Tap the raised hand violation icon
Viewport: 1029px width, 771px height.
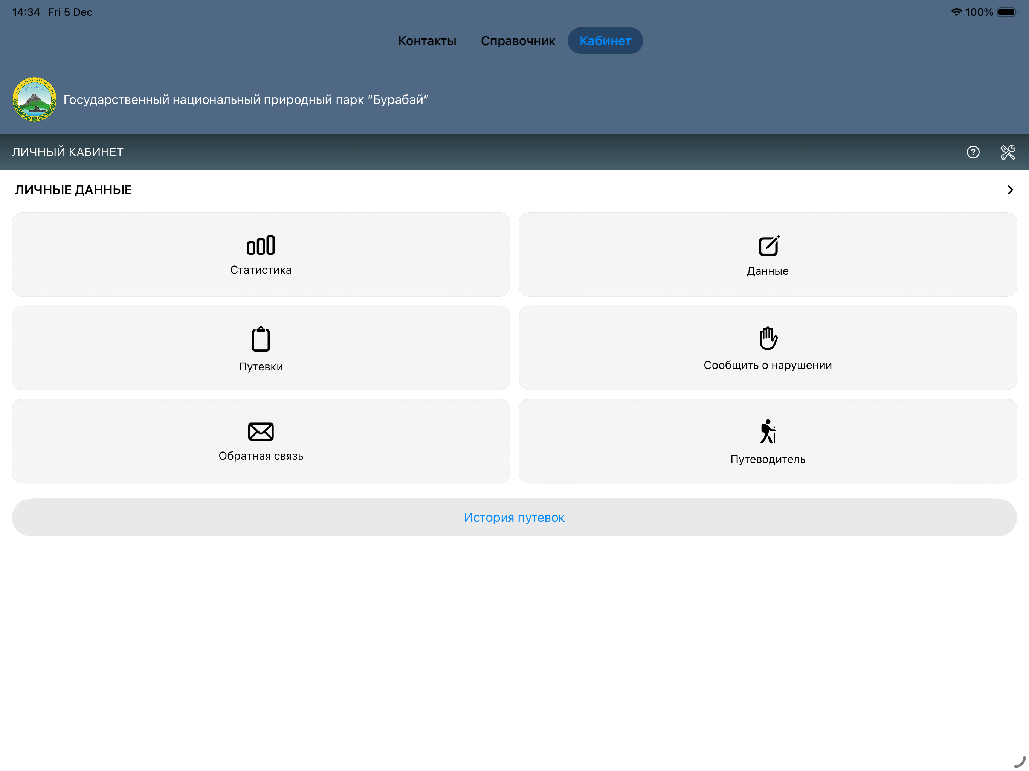pyautogui.click(x=768, y=338)
